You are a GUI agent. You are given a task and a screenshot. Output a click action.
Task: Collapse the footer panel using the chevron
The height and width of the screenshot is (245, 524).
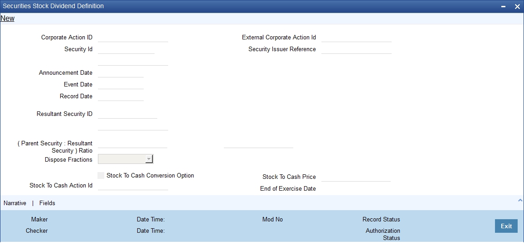(519, 200)
